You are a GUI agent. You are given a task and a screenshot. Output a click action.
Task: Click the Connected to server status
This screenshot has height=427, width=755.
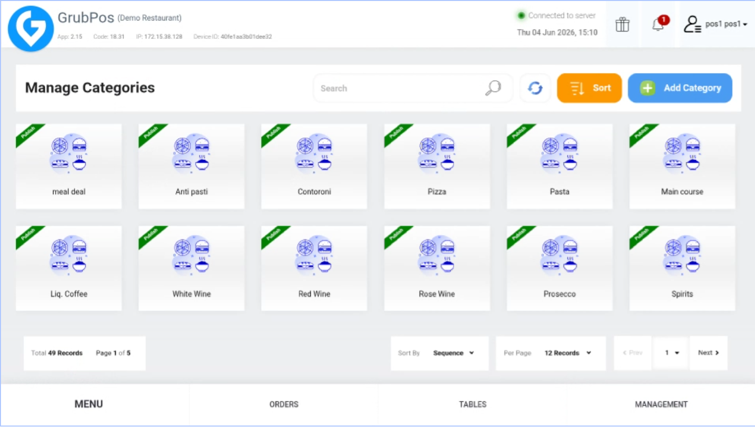pyautogui.click(x=557, y=16)
